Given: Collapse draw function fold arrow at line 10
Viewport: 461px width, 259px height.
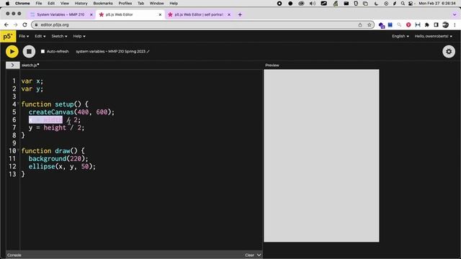Looking at the screenshot, I should click(18, 150).
